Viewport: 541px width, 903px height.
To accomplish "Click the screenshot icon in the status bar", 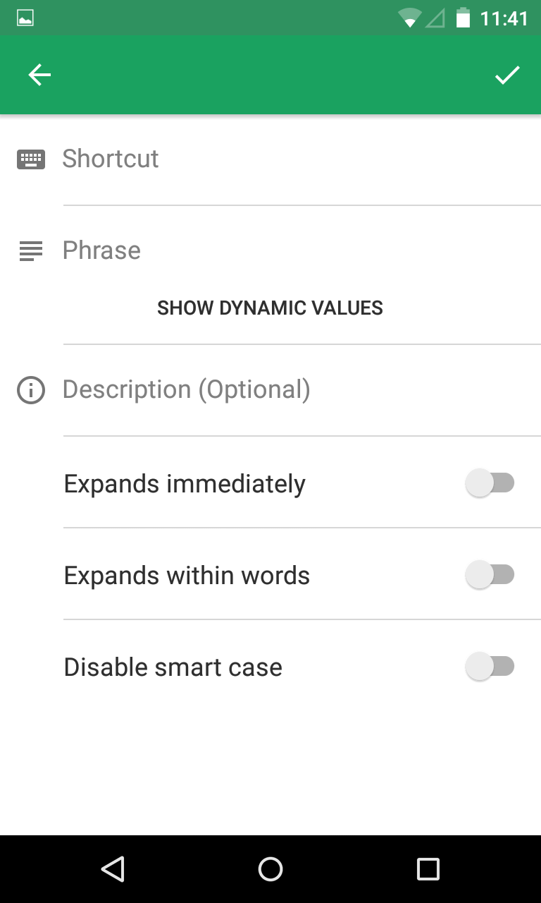I will tap(25, 18).
